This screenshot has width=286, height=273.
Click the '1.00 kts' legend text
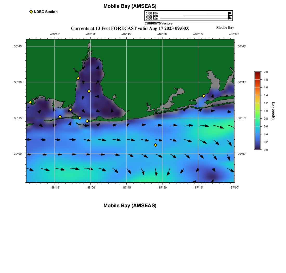coord(152,13)
